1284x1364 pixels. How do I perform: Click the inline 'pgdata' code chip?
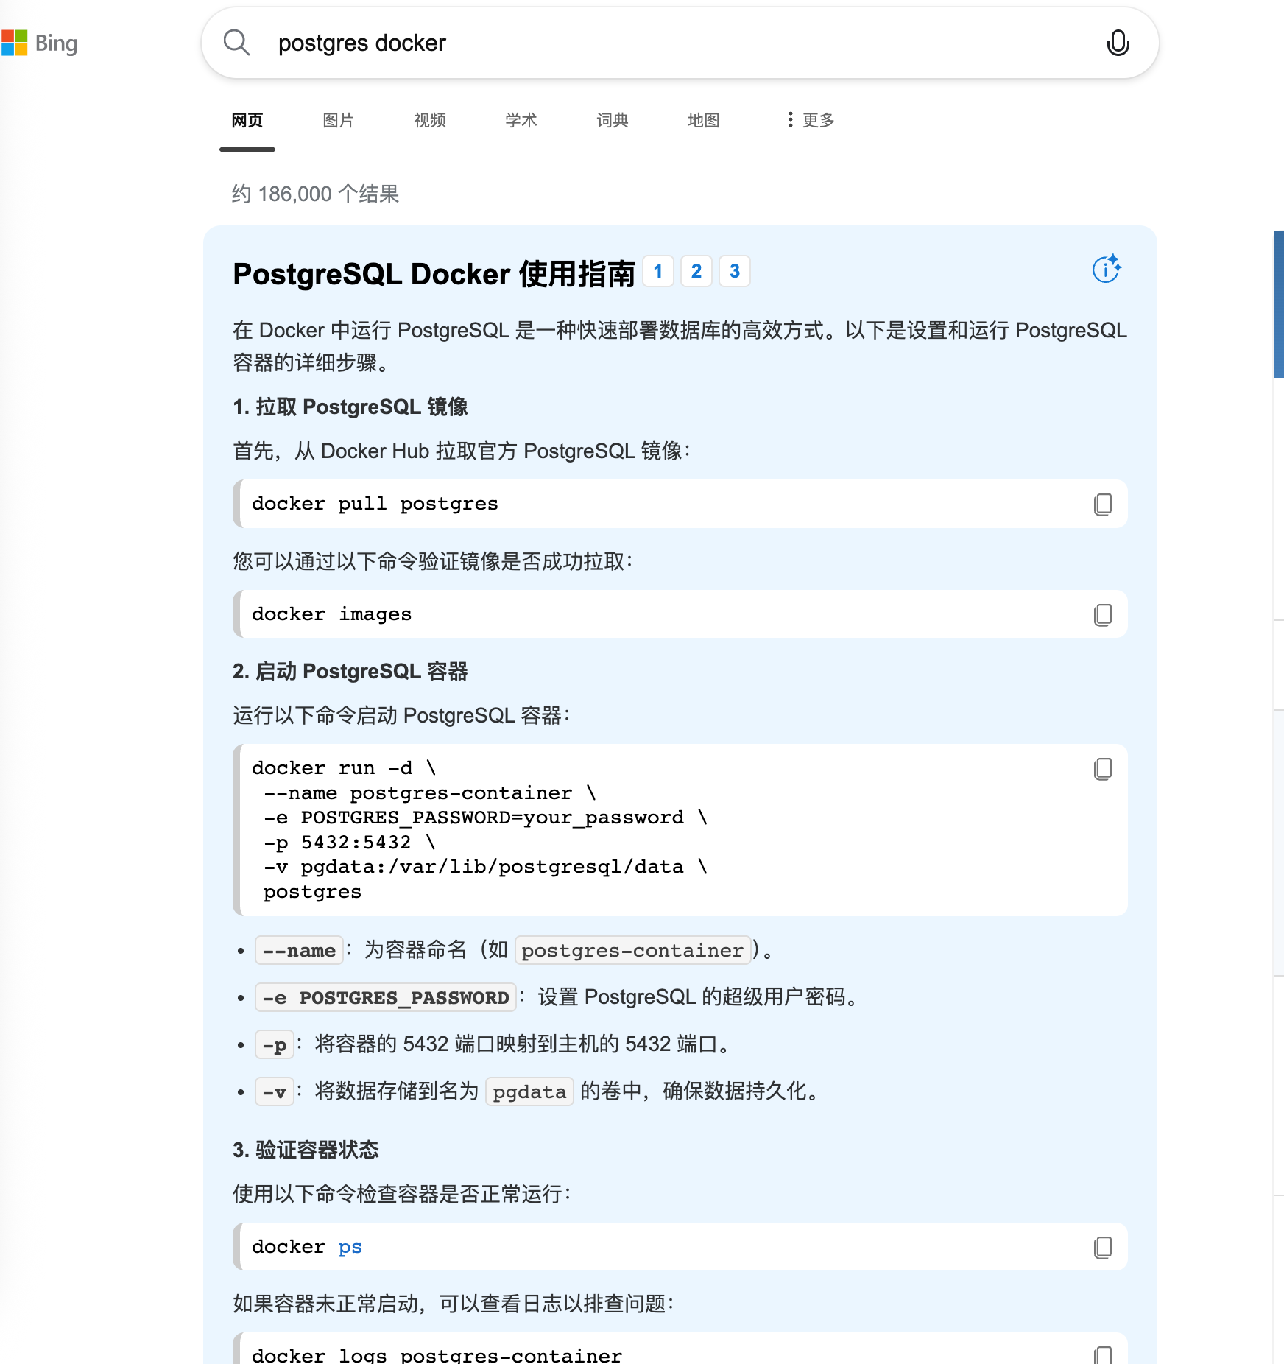tap(529, 1091)
